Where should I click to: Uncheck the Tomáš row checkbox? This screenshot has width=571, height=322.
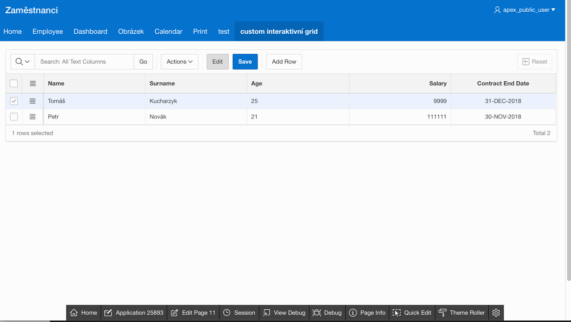click(14, 101)
